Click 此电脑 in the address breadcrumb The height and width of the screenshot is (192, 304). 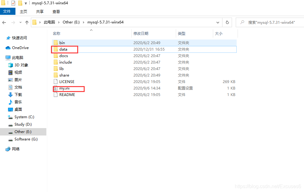point(49,22)
